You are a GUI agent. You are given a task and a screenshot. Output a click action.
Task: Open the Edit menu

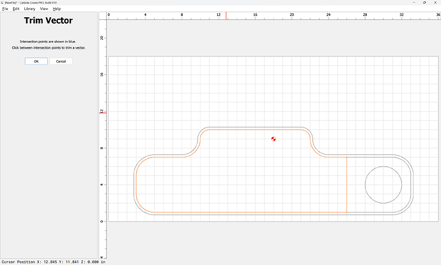point(16,9)
